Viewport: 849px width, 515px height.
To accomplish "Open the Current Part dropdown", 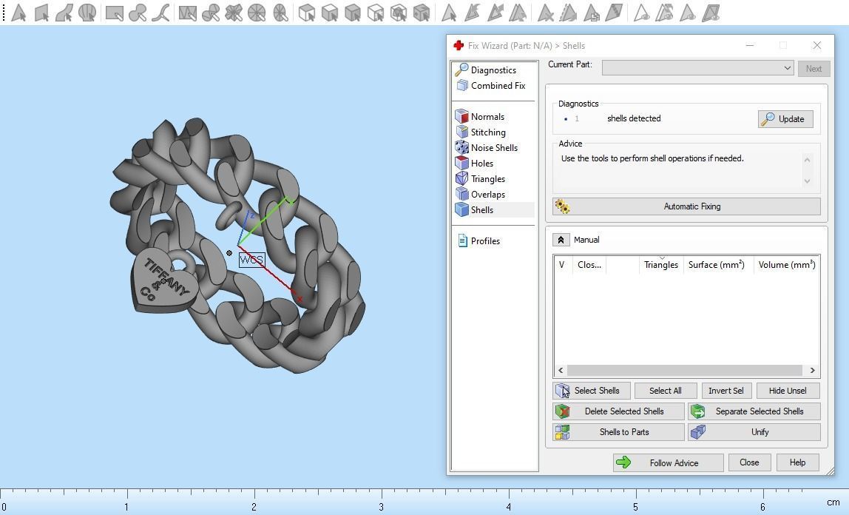I will point(697,68).
